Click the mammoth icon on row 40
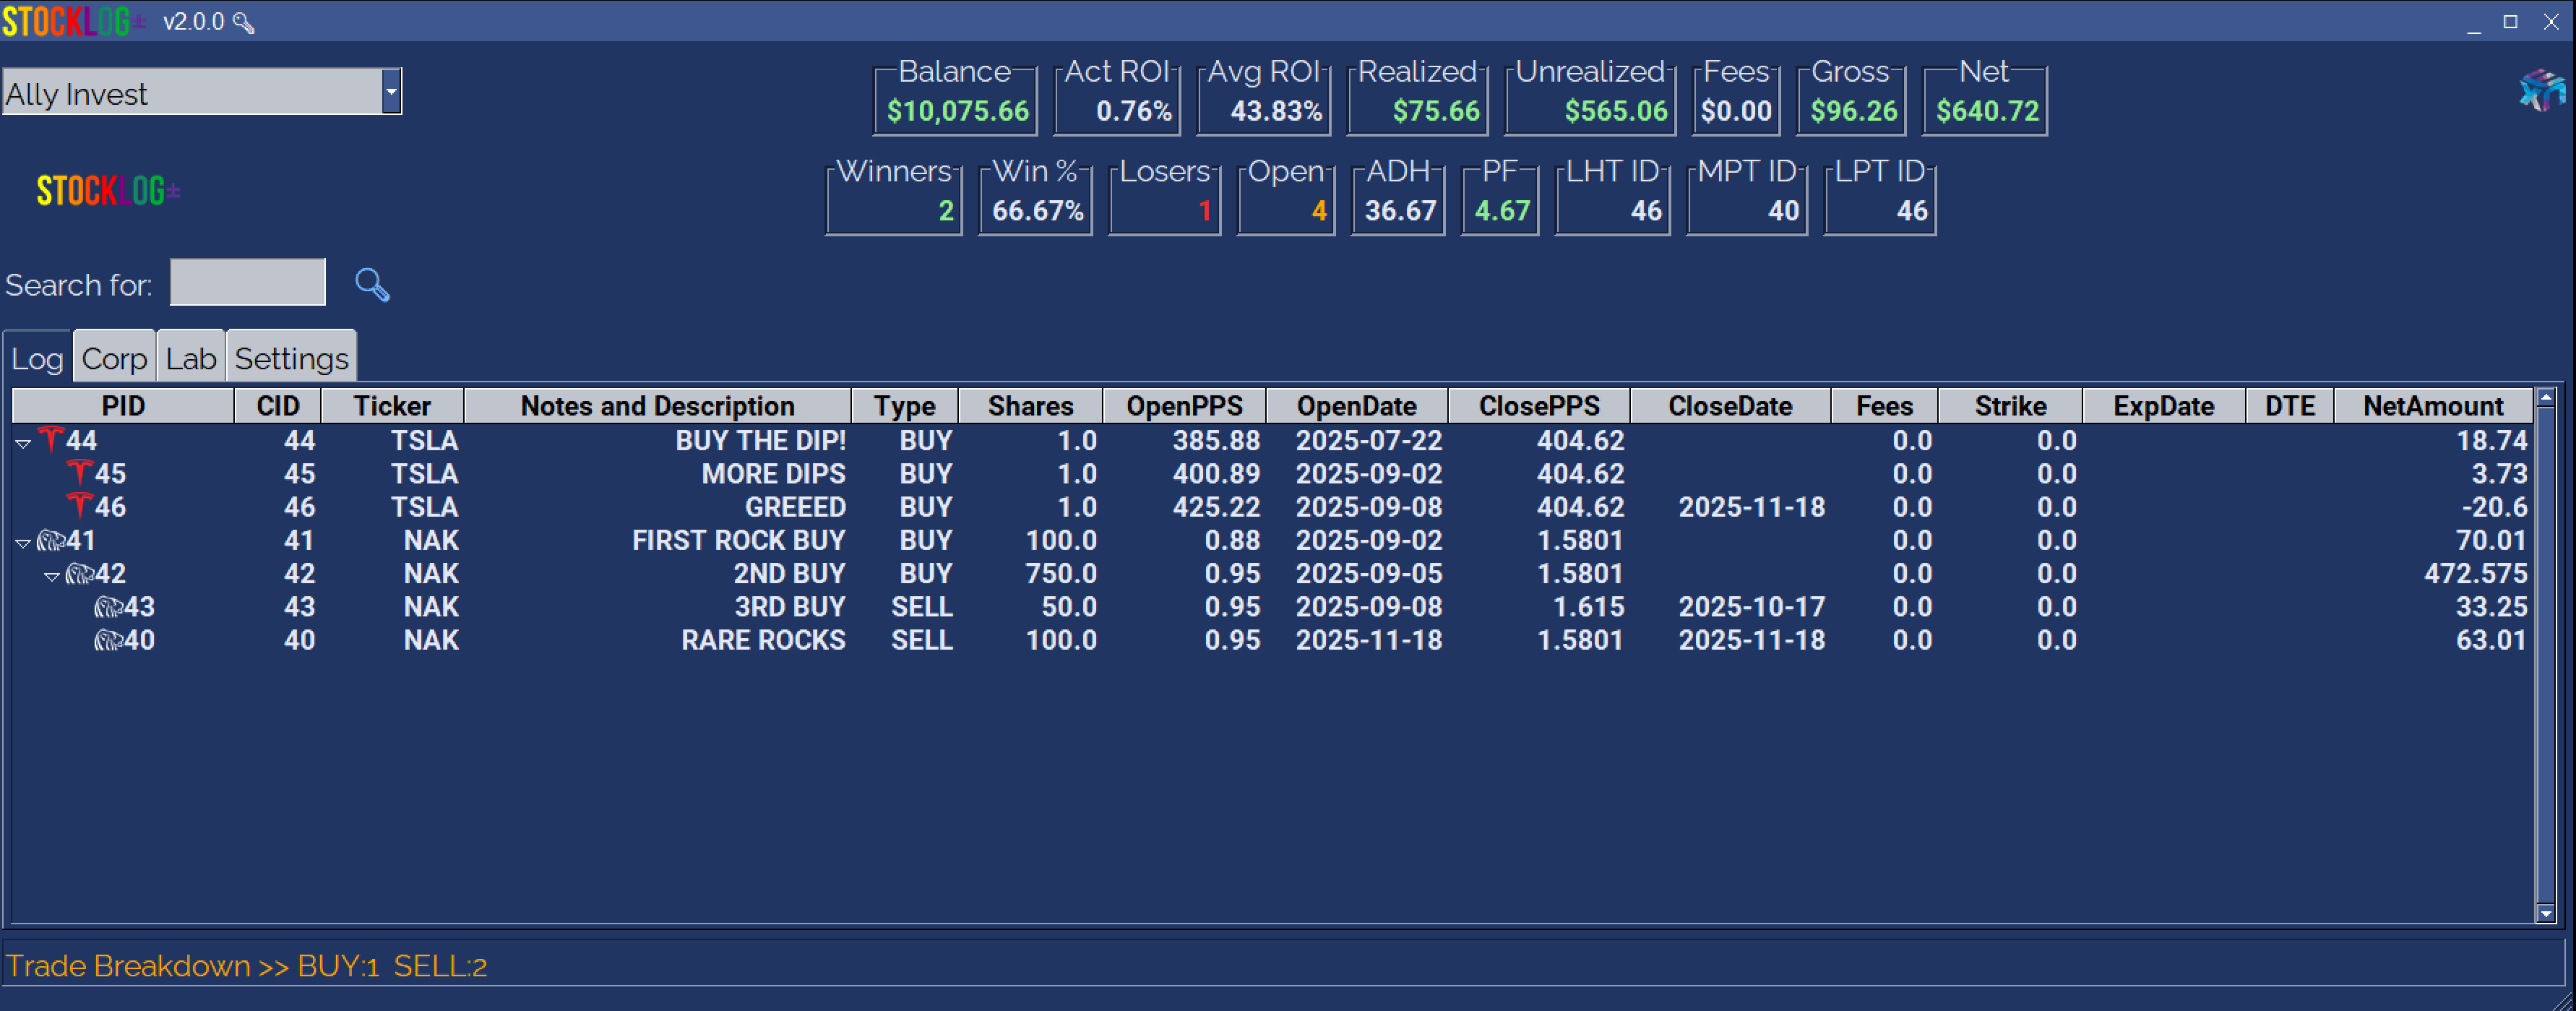This screenshot has height=1011, width=2576. click(108, 640)
